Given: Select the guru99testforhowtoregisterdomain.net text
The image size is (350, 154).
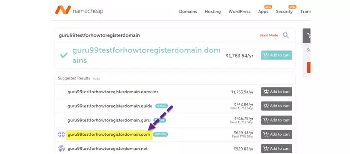Looking at the screenshot, I should [107, 149].
